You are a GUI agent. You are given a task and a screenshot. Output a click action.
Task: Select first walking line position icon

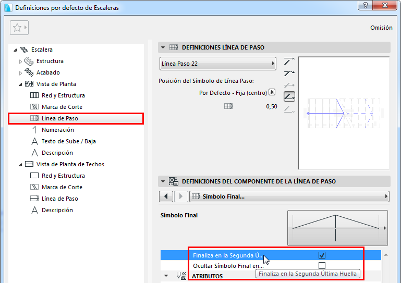pyautogui.click(x=289, y=61)
